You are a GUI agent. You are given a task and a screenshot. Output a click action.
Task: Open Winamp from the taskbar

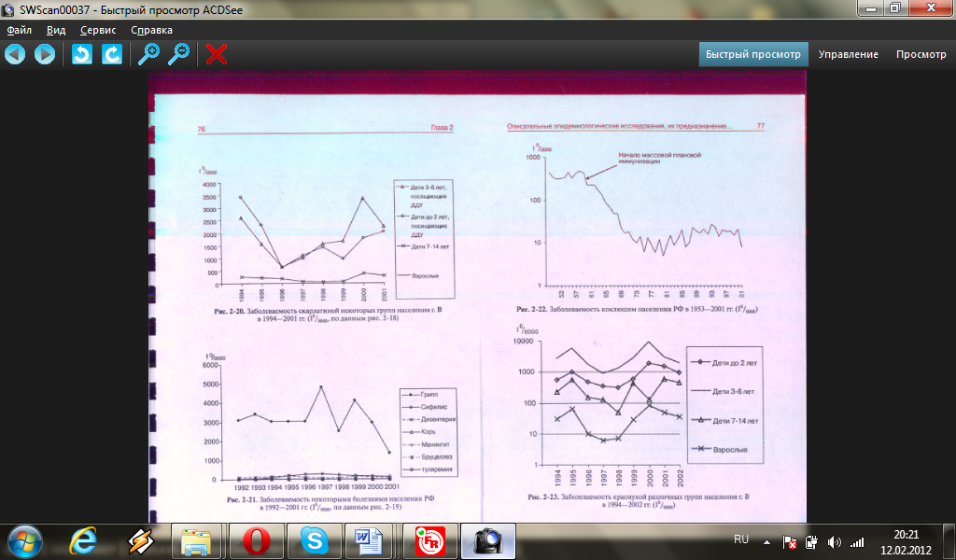(140, 541)
